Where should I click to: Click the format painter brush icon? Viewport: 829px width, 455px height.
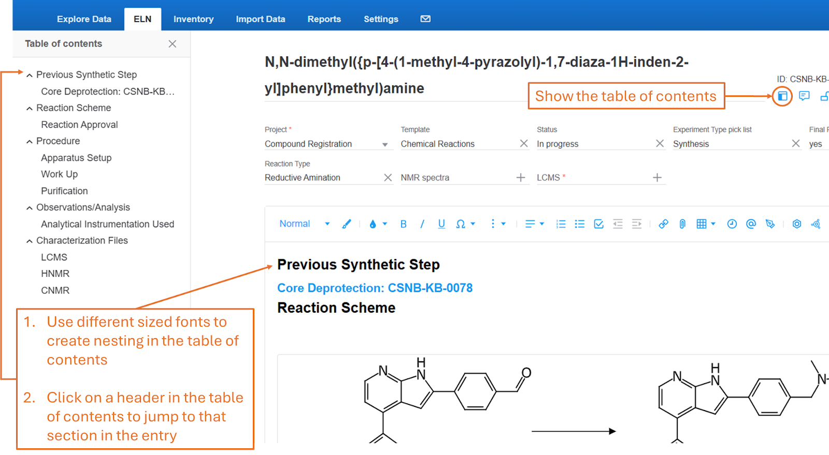347,224
